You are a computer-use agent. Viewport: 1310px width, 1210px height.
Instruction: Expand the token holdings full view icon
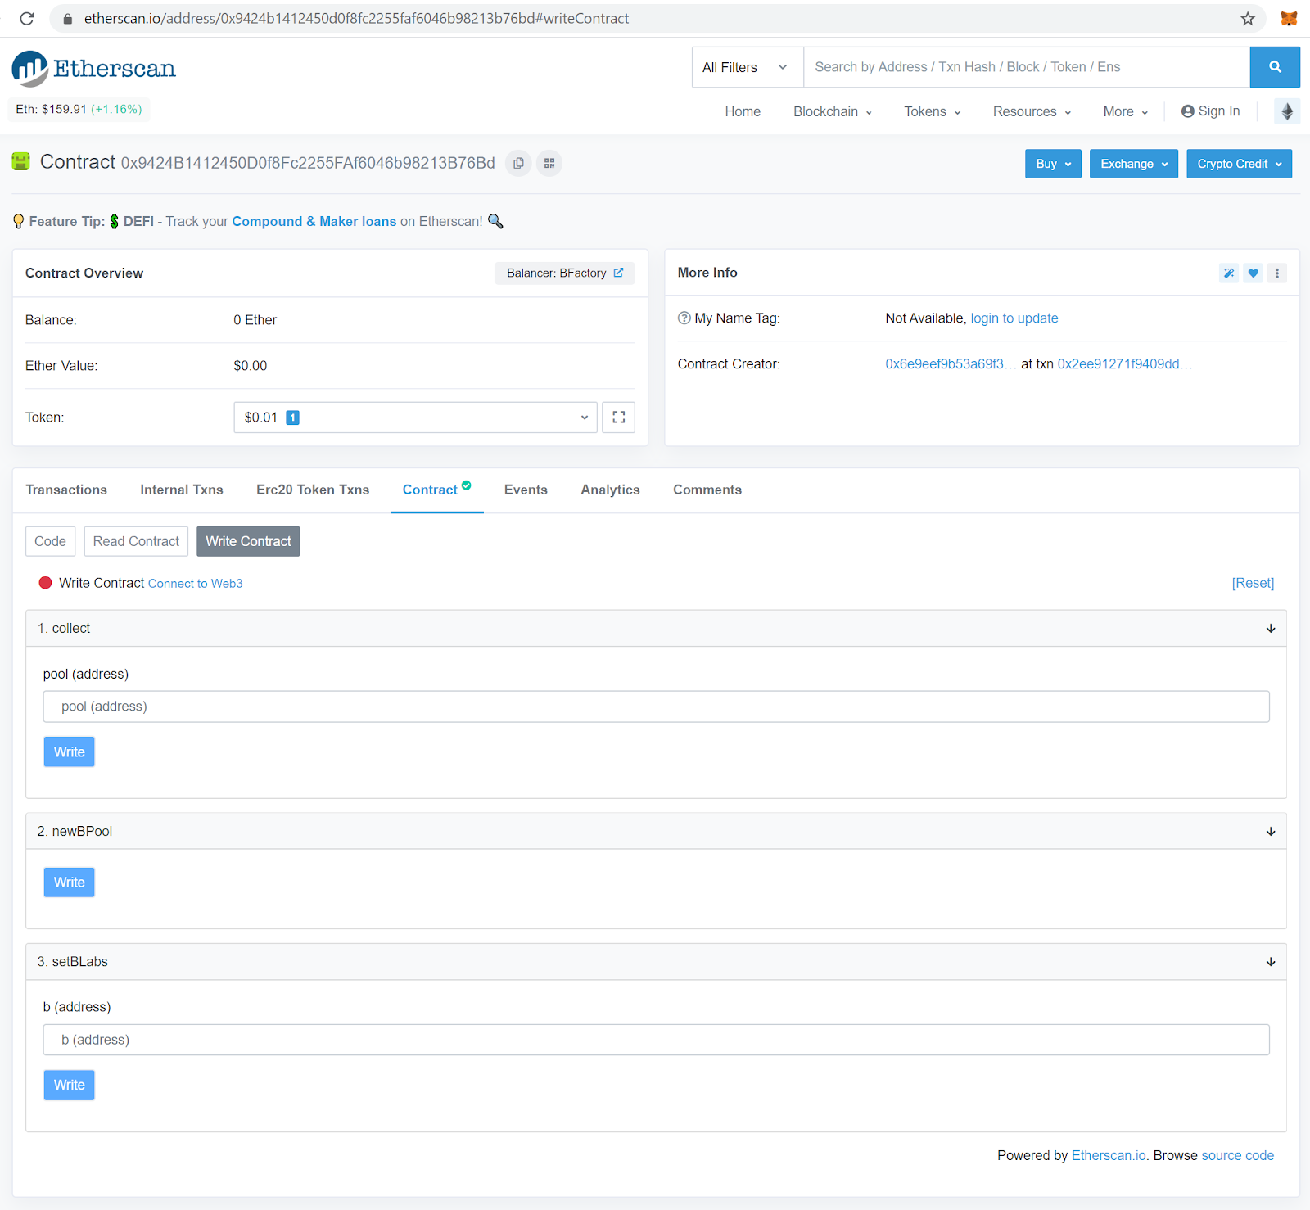click(x=618, y=418)
